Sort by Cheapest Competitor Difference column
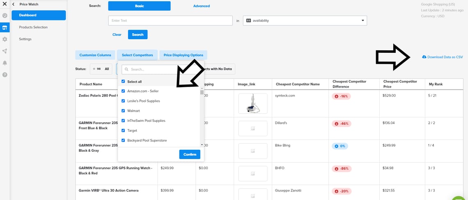 coord(349,84)
